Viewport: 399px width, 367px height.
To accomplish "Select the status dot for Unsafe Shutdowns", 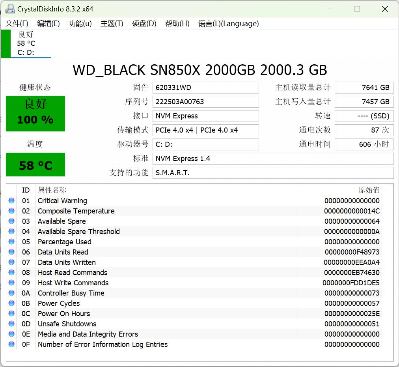I will point(11,324).
